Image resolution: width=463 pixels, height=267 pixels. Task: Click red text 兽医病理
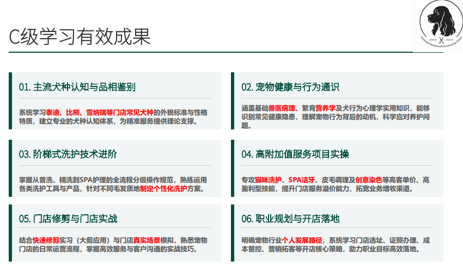[x=282, y=108]
